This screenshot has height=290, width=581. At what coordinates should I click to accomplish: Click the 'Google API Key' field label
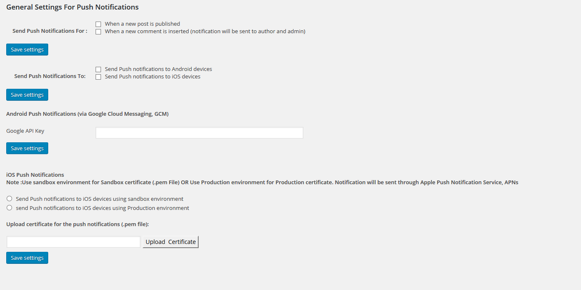(x=25, y=131)
